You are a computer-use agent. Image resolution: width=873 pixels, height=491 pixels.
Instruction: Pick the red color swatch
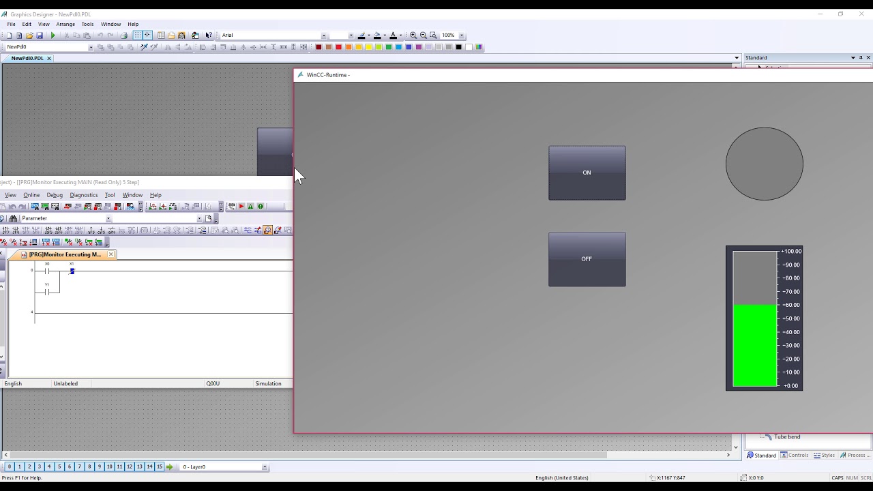click(338, 47)
